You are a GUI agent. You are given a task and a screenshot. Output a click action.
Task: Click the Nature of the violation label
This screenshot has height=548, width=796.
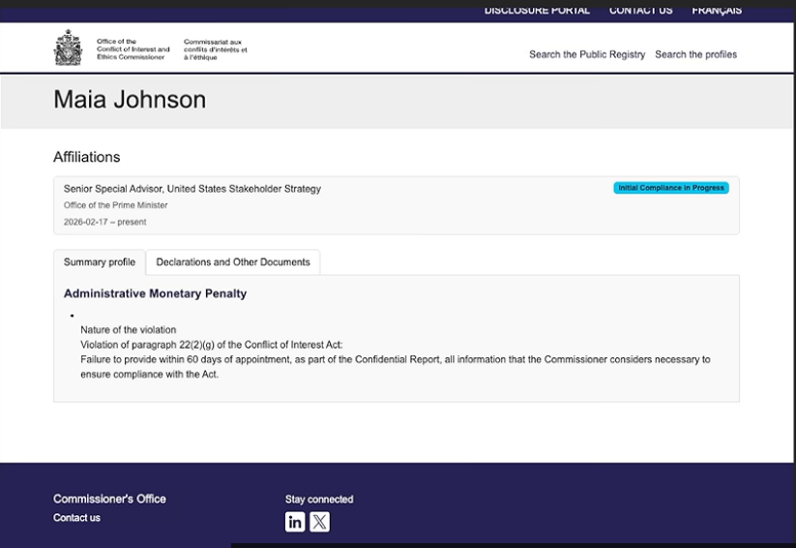click(129, 330)
